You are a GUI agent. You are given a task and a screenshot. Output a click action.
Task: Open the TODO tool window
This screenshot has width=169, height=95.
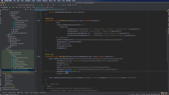point(43,93)
